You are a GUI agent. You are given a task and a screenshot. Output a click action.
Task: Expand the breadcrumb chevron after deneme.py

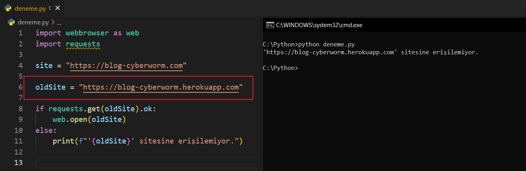53,22
